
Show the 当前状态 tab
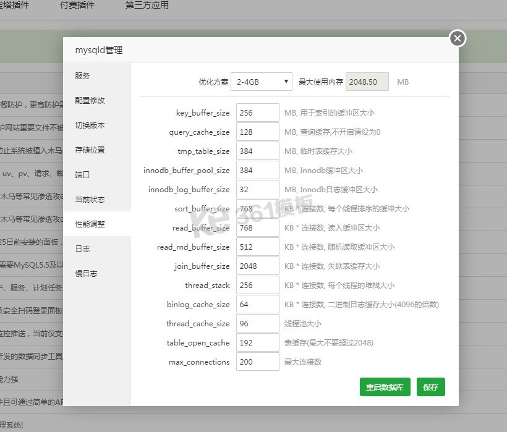click(x=97, y=200)
